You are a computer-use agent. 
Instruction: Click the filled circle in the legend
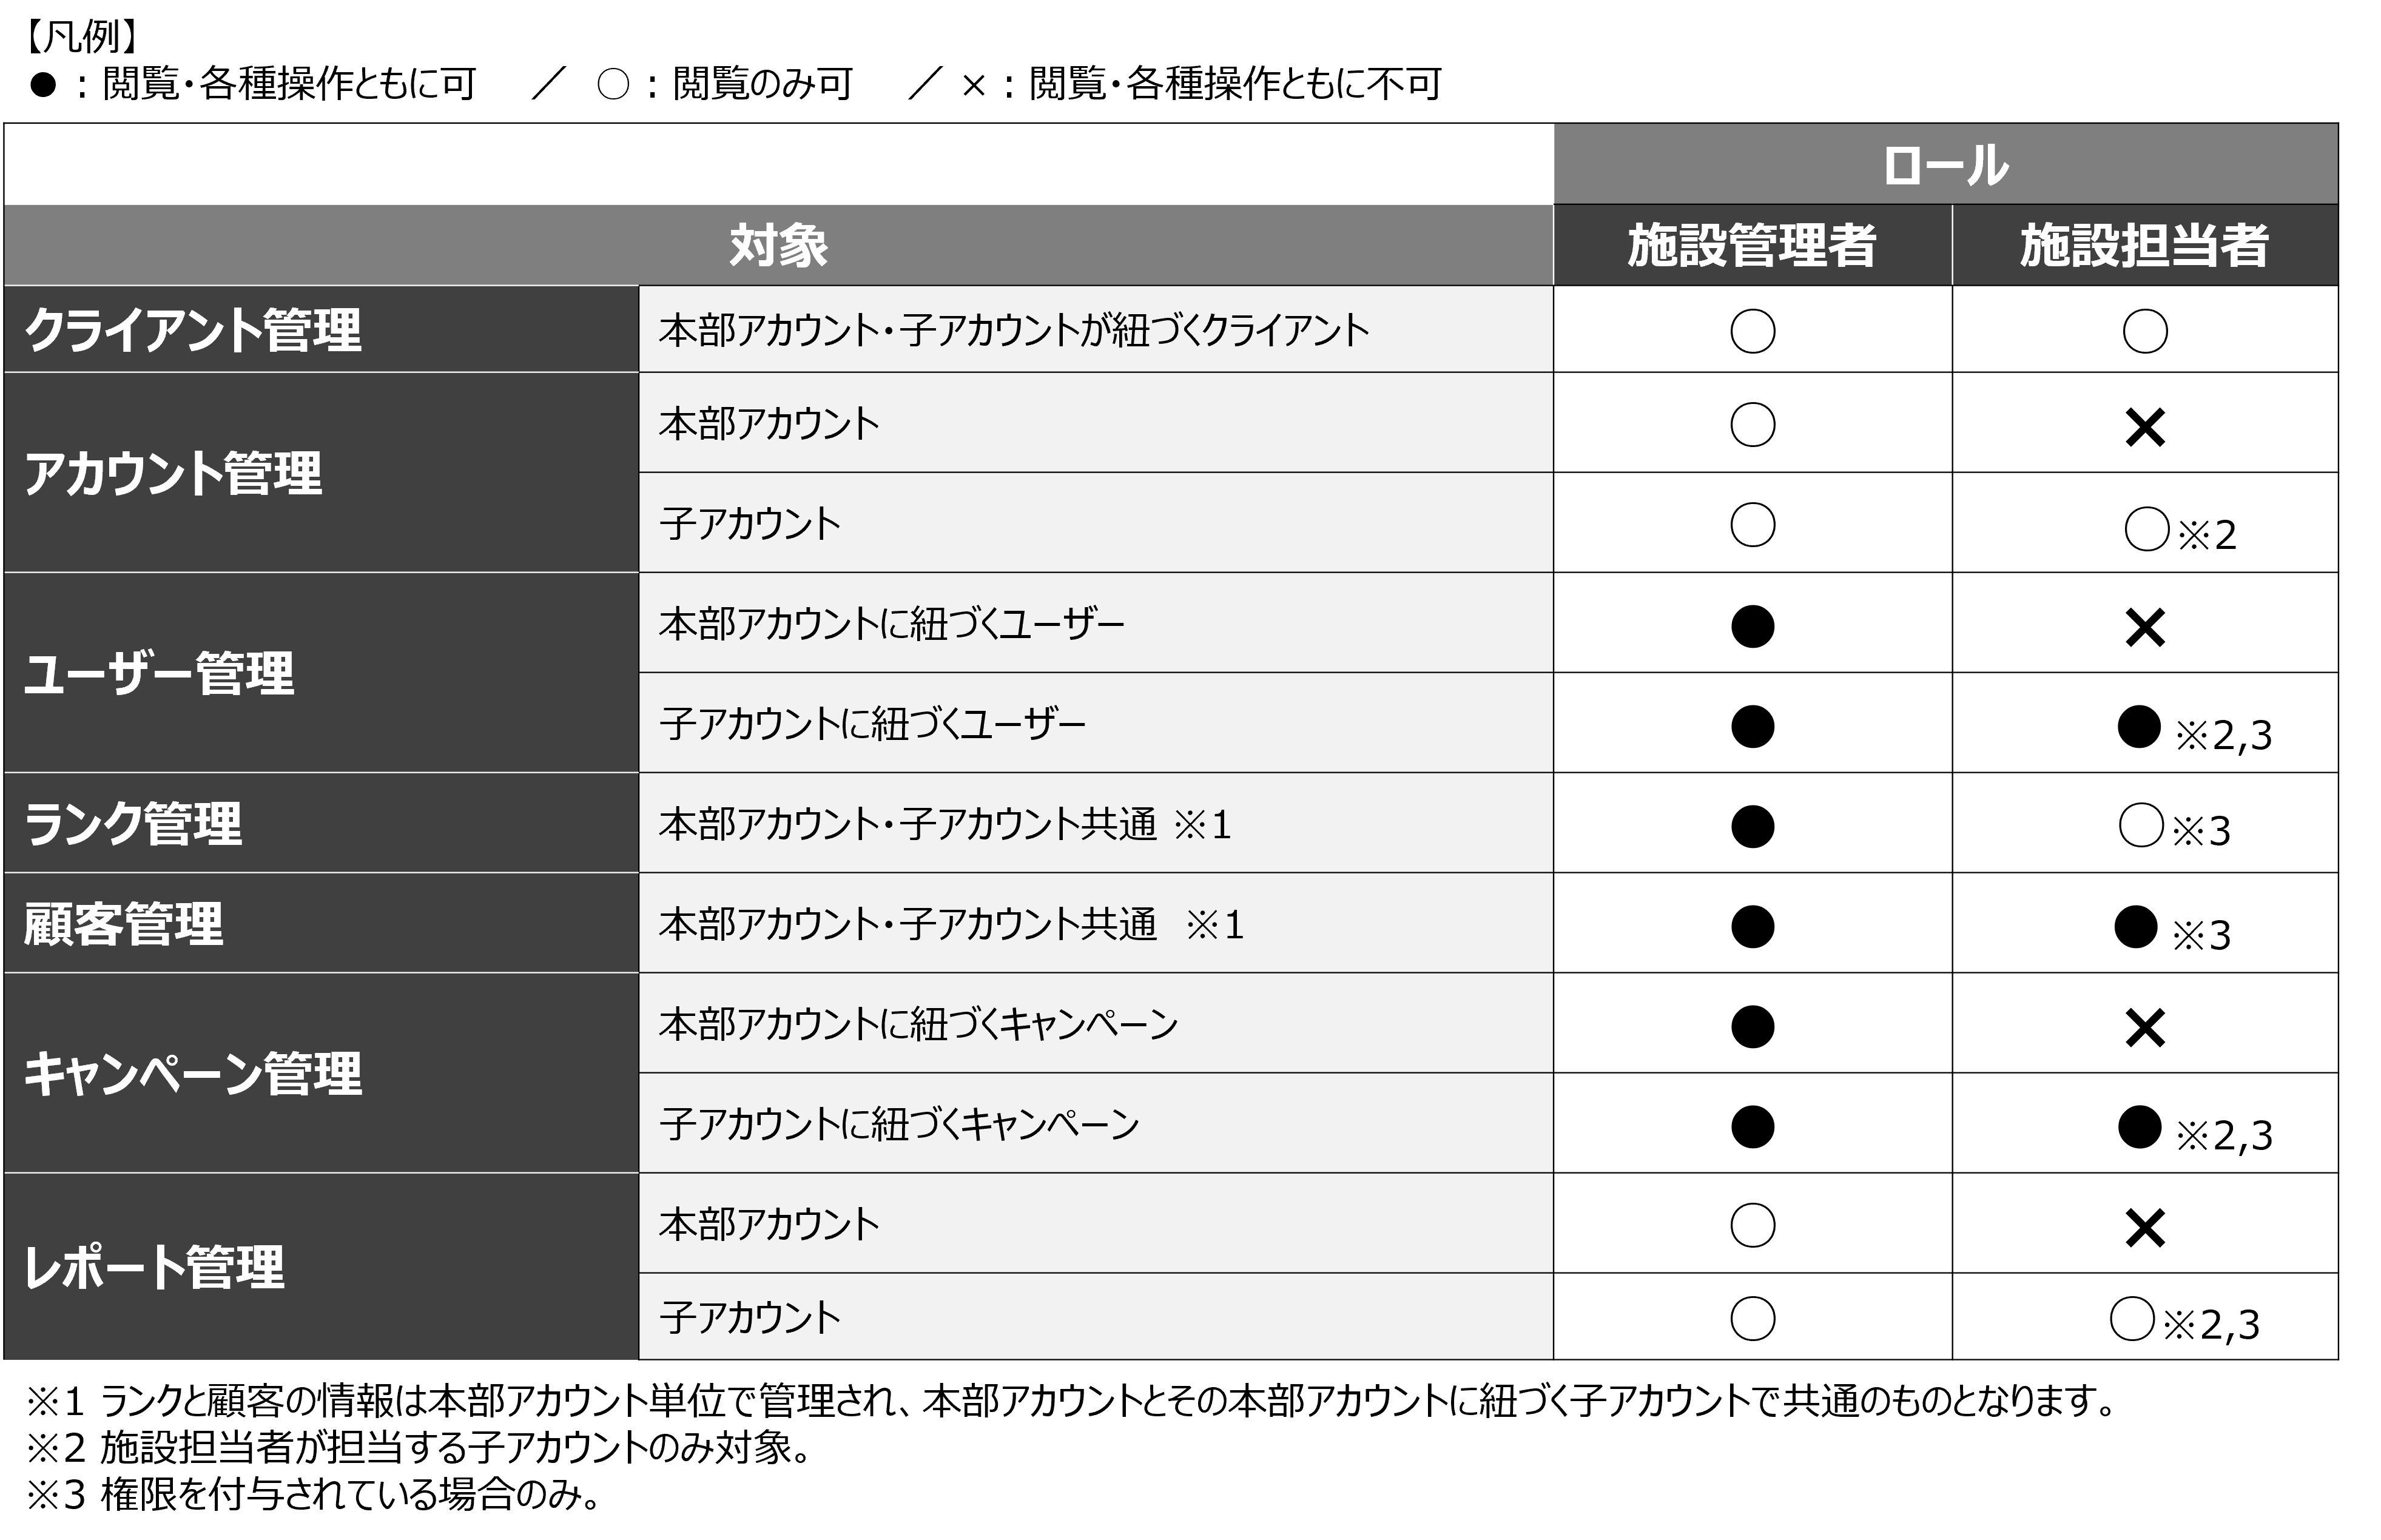point(43,85)
